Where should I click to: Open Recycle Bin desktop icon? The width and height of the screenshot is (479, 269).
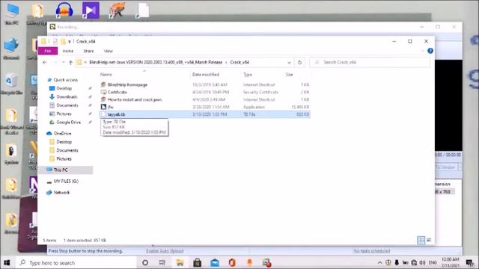11,84
